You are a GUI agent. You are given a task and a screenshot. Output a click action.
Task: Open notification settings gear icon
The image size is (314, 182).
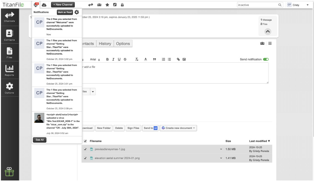click(x=77, y=12)
